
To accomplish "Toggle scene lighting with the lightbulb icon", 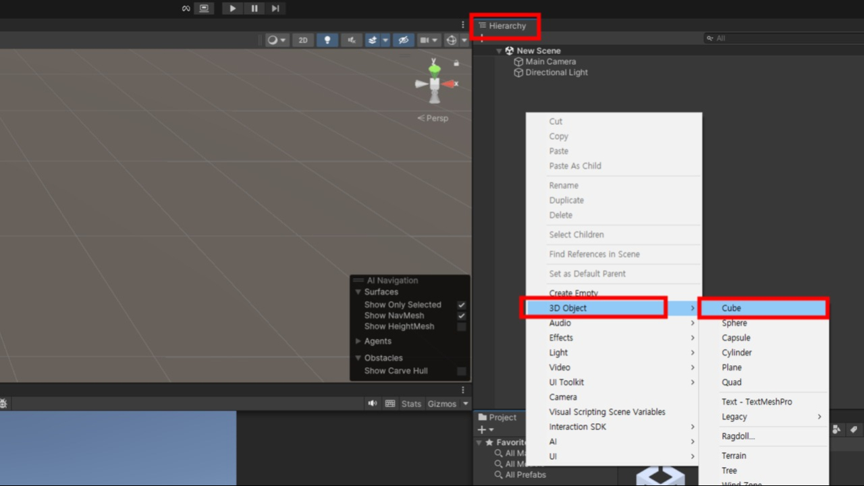I will [x=327, y=40].
